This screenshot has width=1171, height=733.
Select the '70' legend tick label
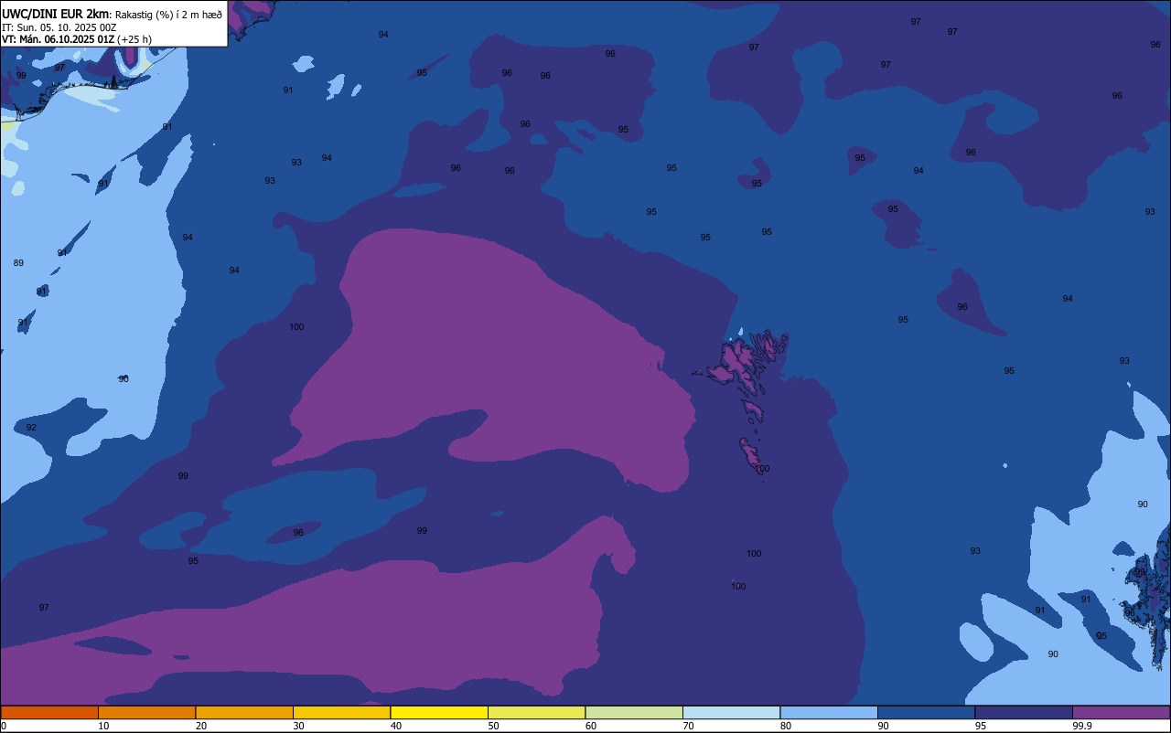point(688,726)
